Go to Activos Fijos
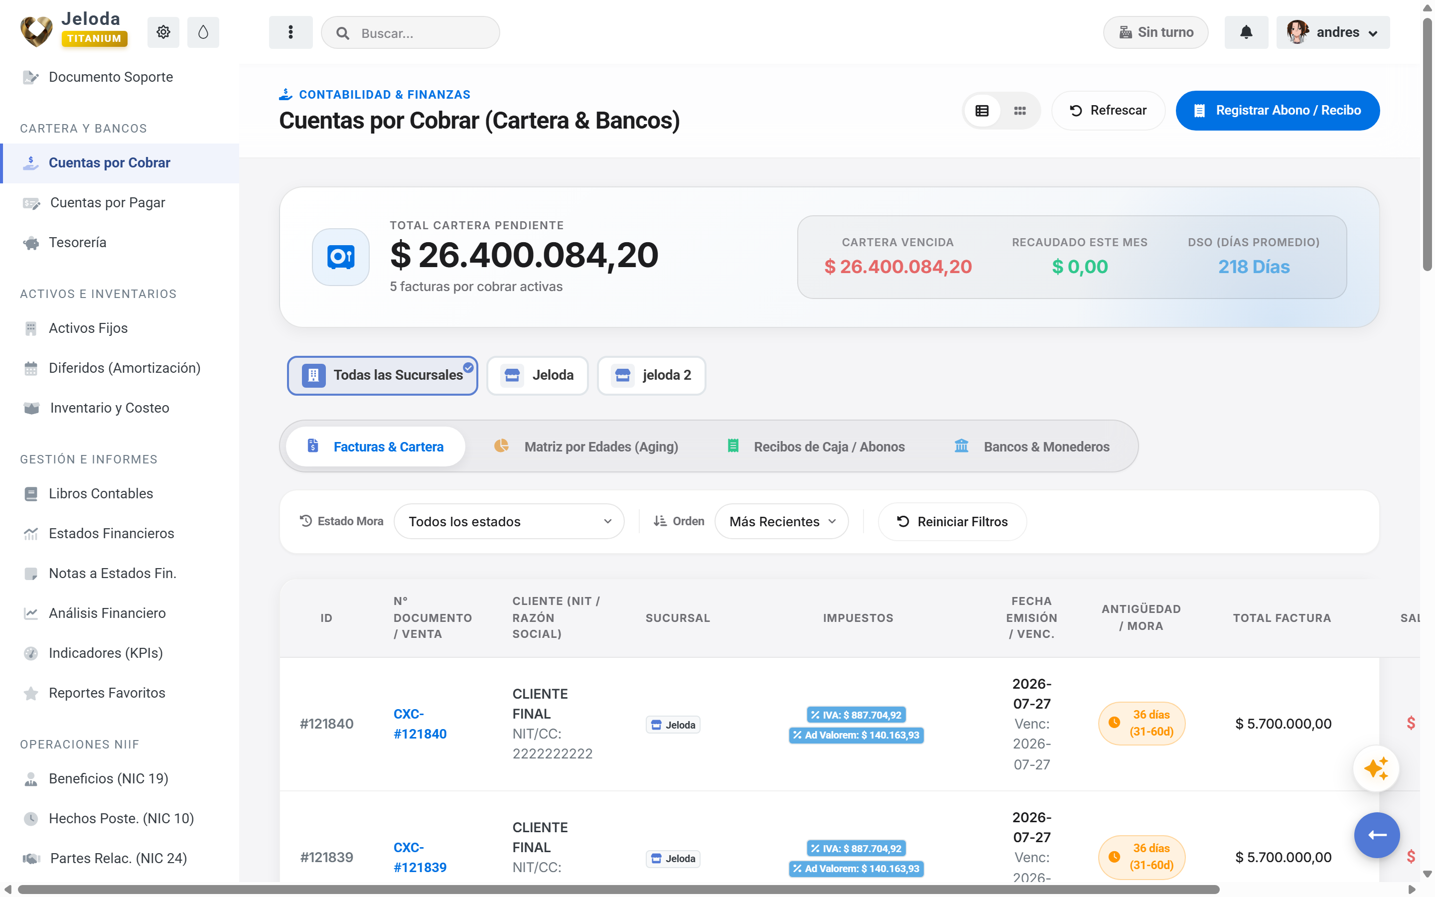Viewport: 1435px width, 897px height. 120,328
